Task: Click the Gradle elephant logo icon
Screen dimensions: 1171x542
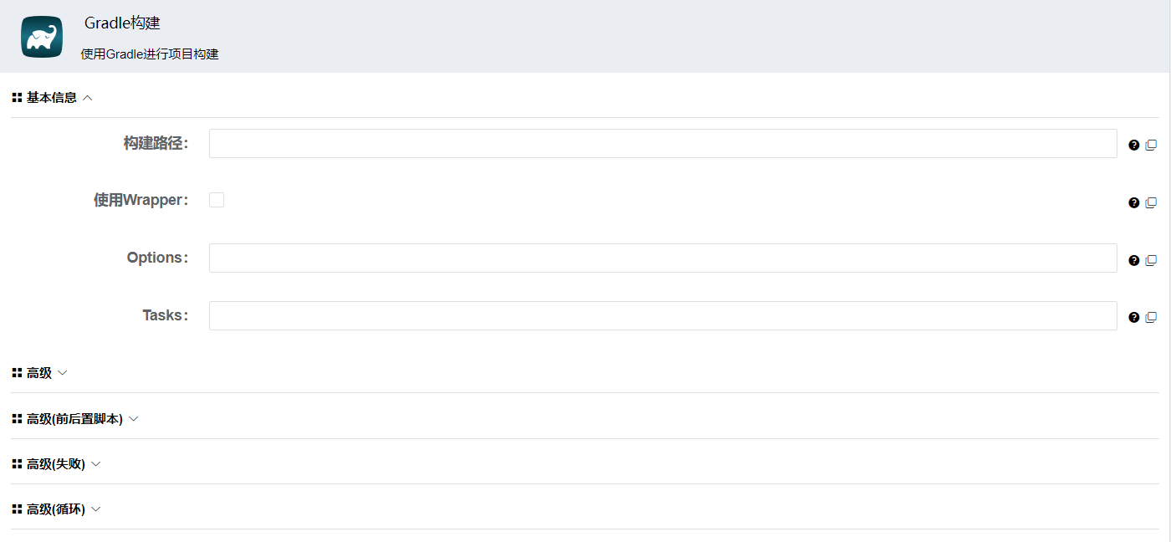Action: point(41,36)
